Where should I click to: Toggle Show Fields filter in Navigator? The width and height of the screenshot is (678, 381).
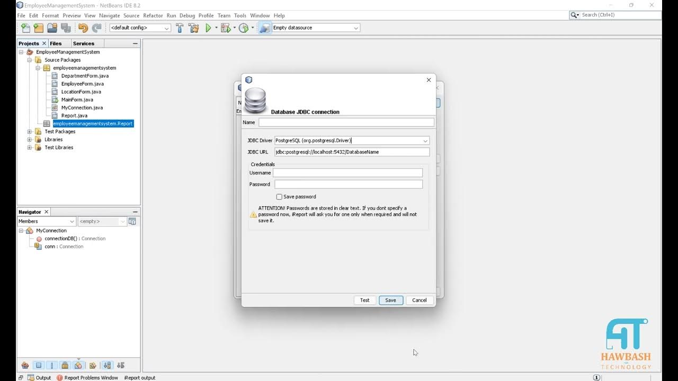coord(39,365)
